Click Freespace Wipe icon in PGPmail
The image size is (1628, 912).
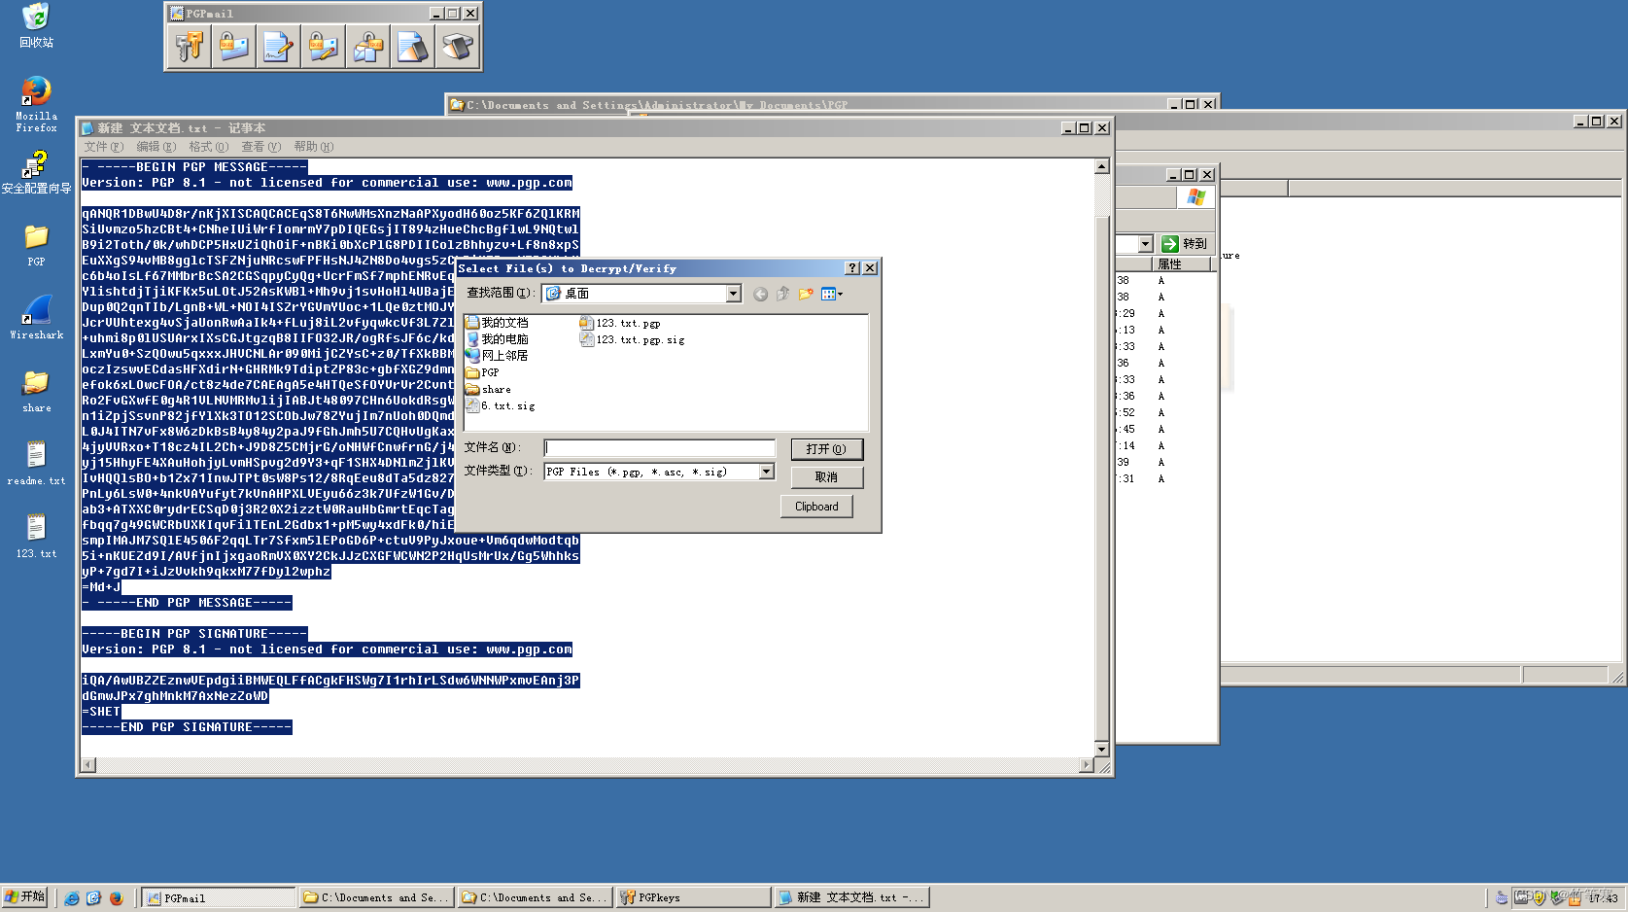pyautogui.click(x=458, y=46)
